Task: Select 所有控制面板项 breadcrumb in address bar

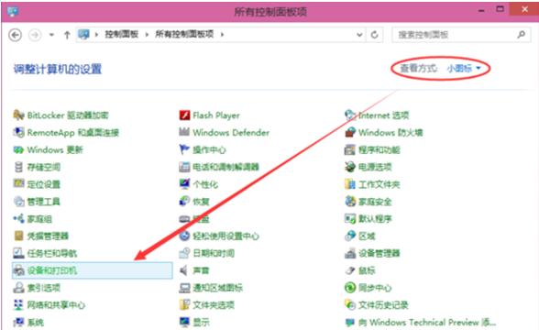Action: pos(184,35)
